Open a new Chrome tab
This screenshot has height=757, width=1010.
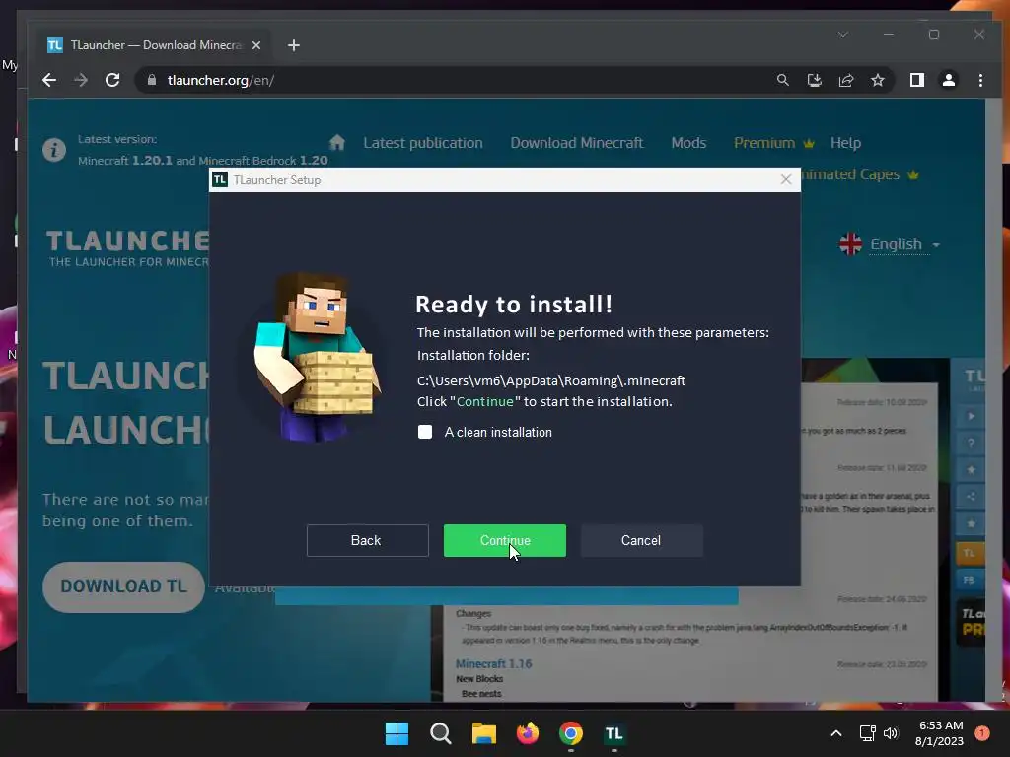tap(294, 45)
